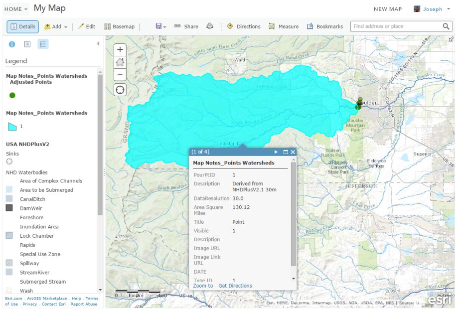Click the Privacy footer link

click(x=30, y=304)
